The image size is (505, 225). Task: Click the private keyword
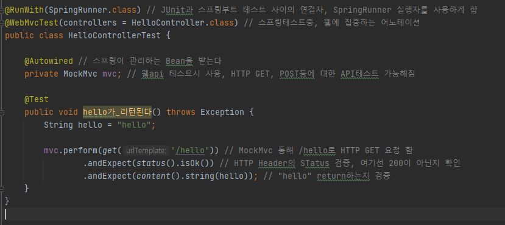pyautogui.click(x=41, y=74)
